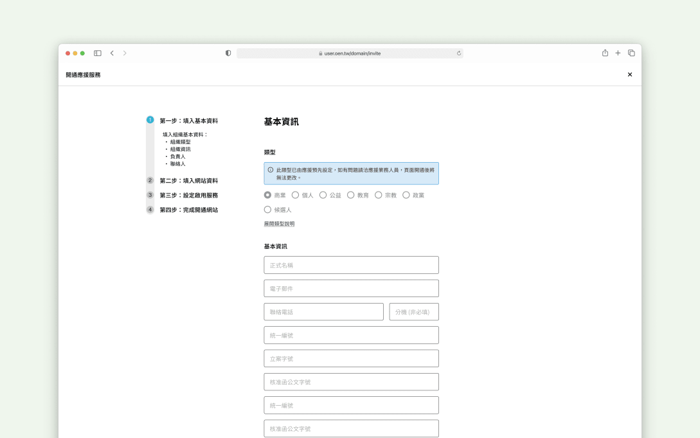Select the 候選人 radio button
Screen dimensions: 700x438
point(267,209)
